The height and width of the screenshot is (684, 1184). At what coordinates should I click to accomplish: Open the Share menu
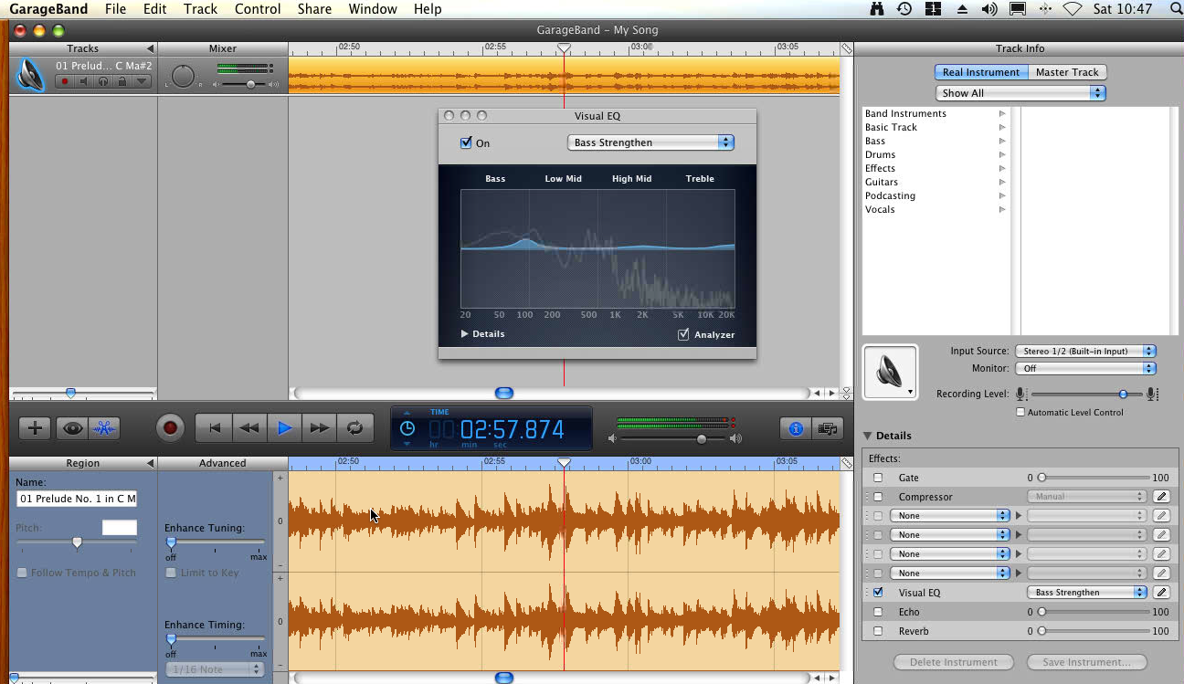coord(314,9)
